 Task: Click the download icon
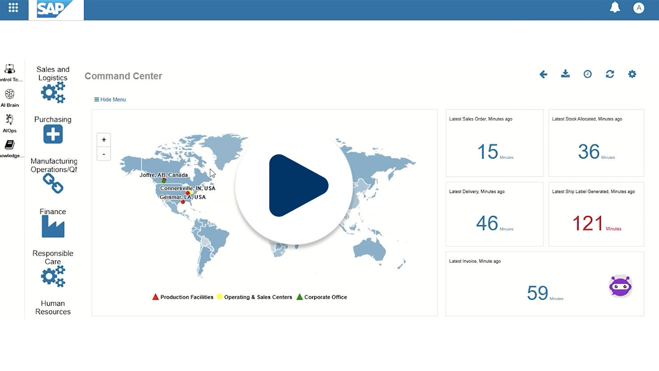(x=565, y=74)
